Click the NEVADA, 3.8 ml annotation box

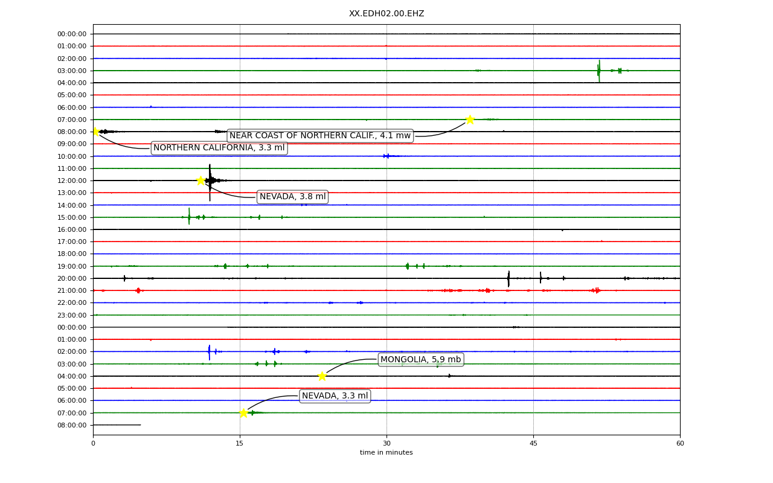click(292, 197)
